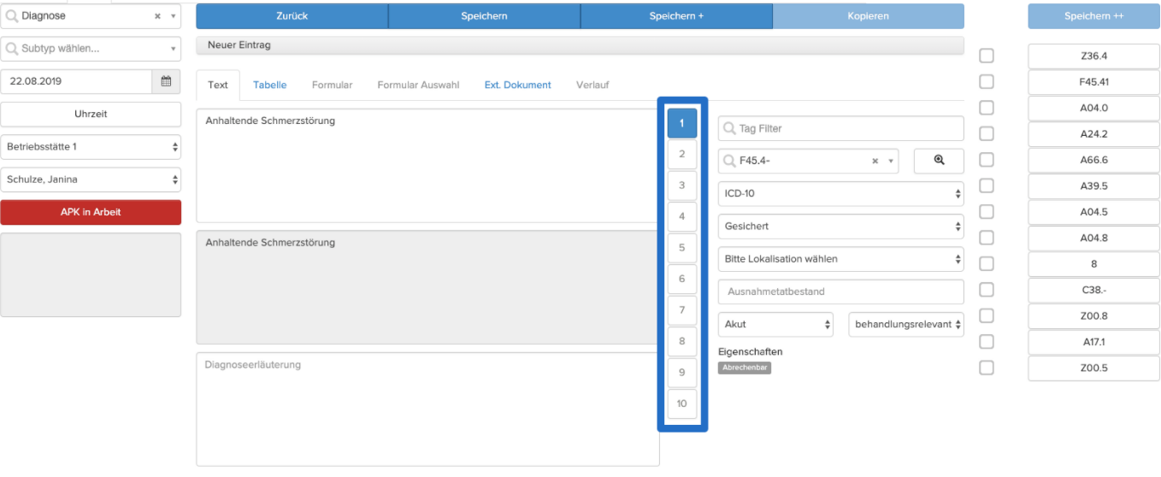Click the F45.41 quick code button
Image resolution: width=1161 pixels, height=477 pixels.
tap(1093, 82)
